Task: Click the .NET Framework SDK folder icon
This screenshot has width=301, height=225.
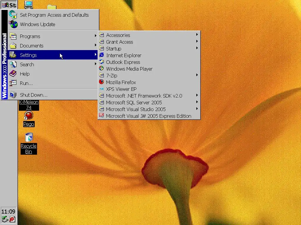Action: tap(101, 96)
